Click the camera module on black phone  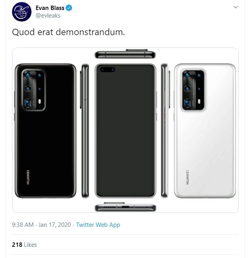point(34,90)
